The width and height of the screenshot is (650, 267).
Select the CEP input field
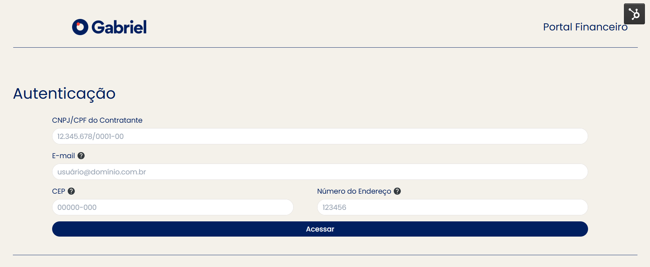point(173,207)
